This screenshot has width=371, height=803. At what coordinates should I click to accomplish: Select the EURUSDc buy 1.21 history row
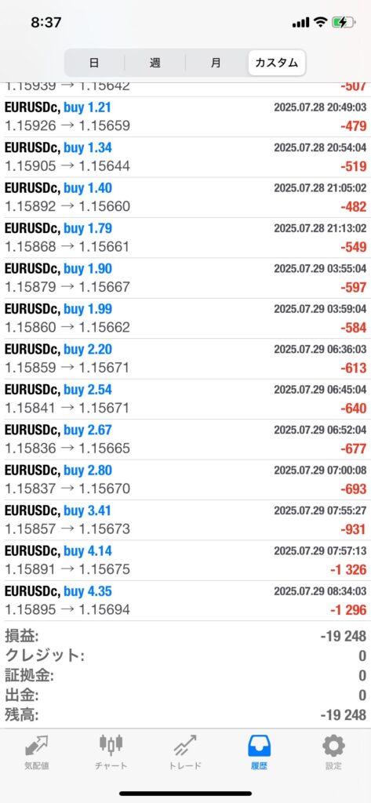click(185, 117)
